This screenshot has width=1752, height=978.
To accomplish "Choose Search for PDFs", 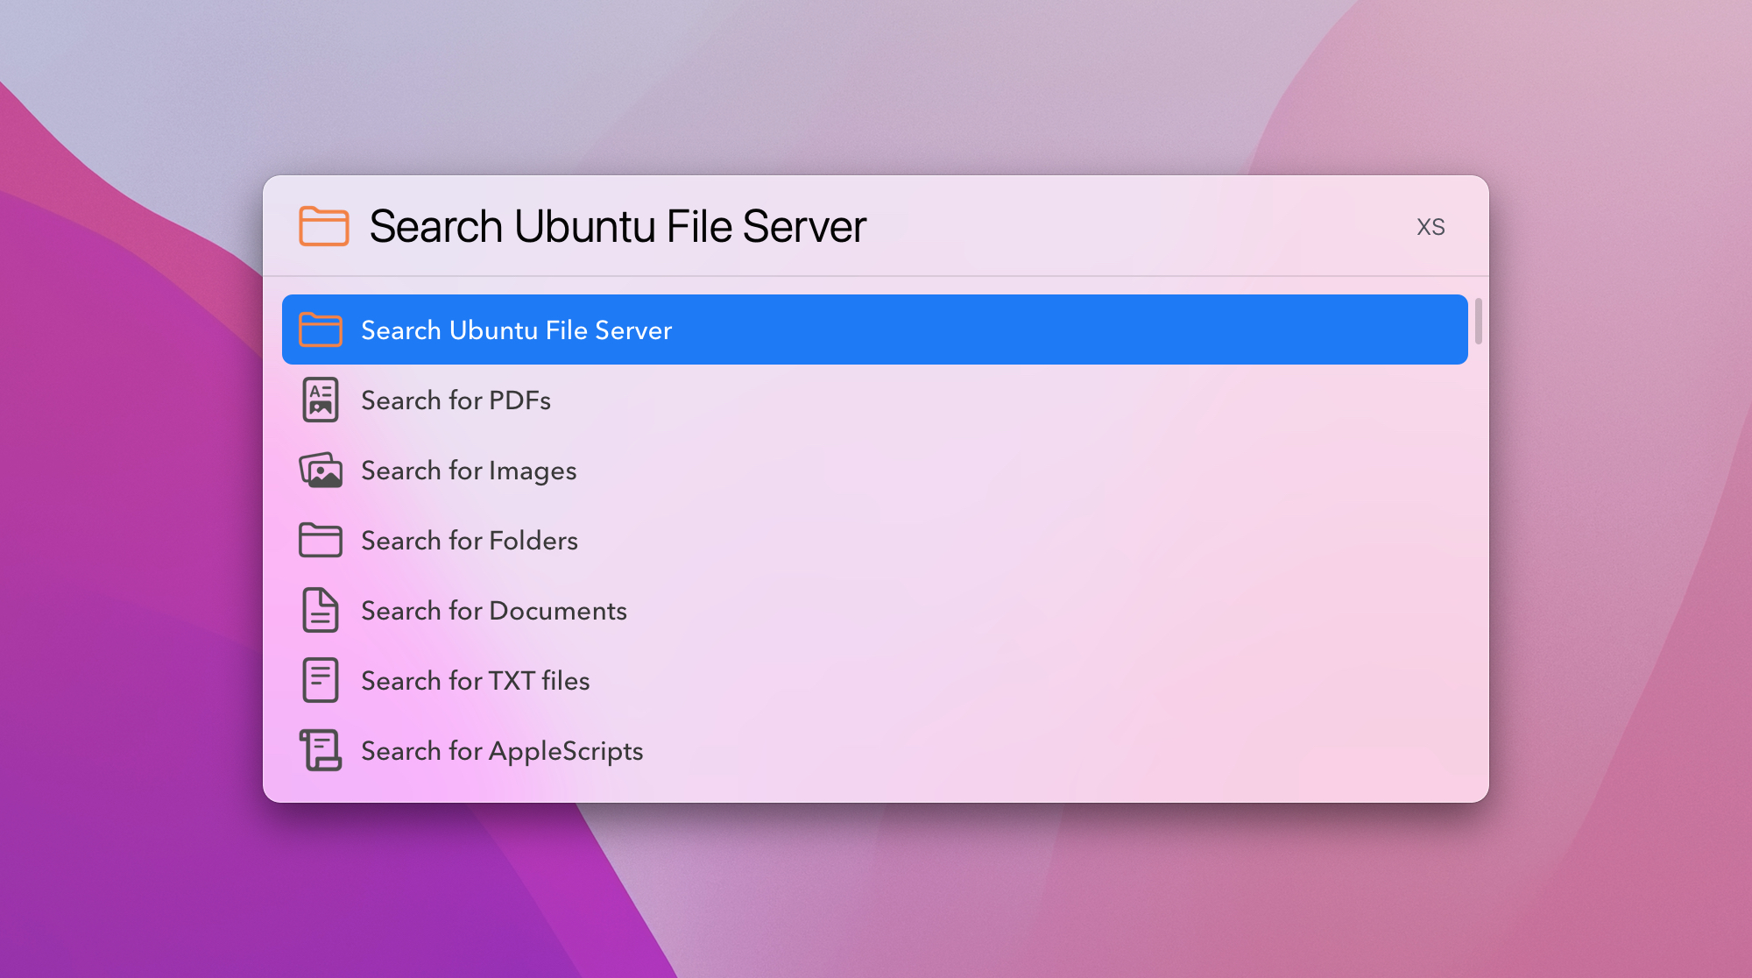I will [456, 400].
